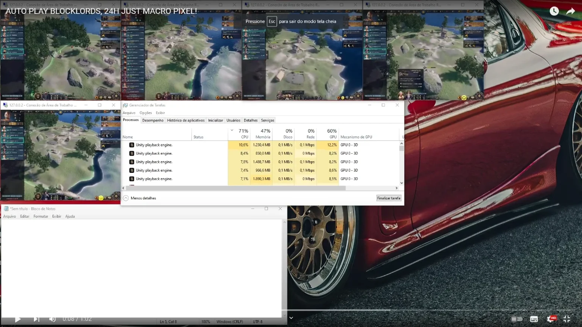Click the 12,2% GPU usage cell
This screenshot has height=327, width=582.
tap(327, 145)
